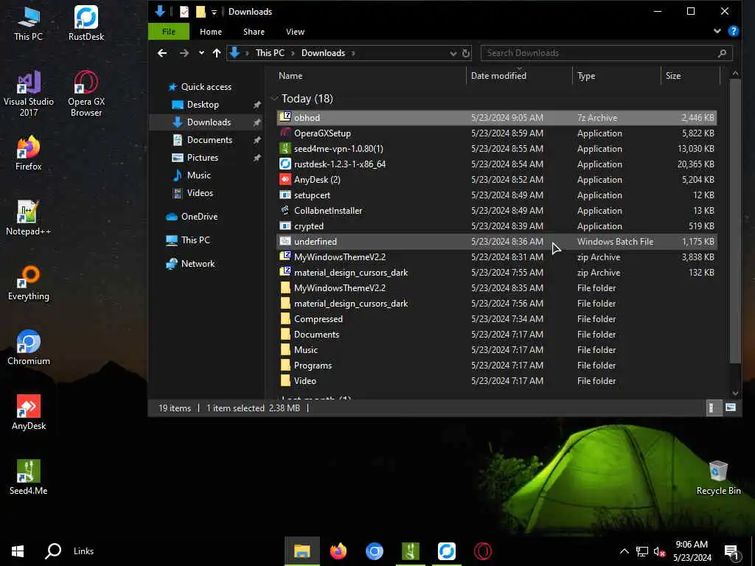
Task: Click the File Explorer taskbar icon
Action: coord(302,551)
